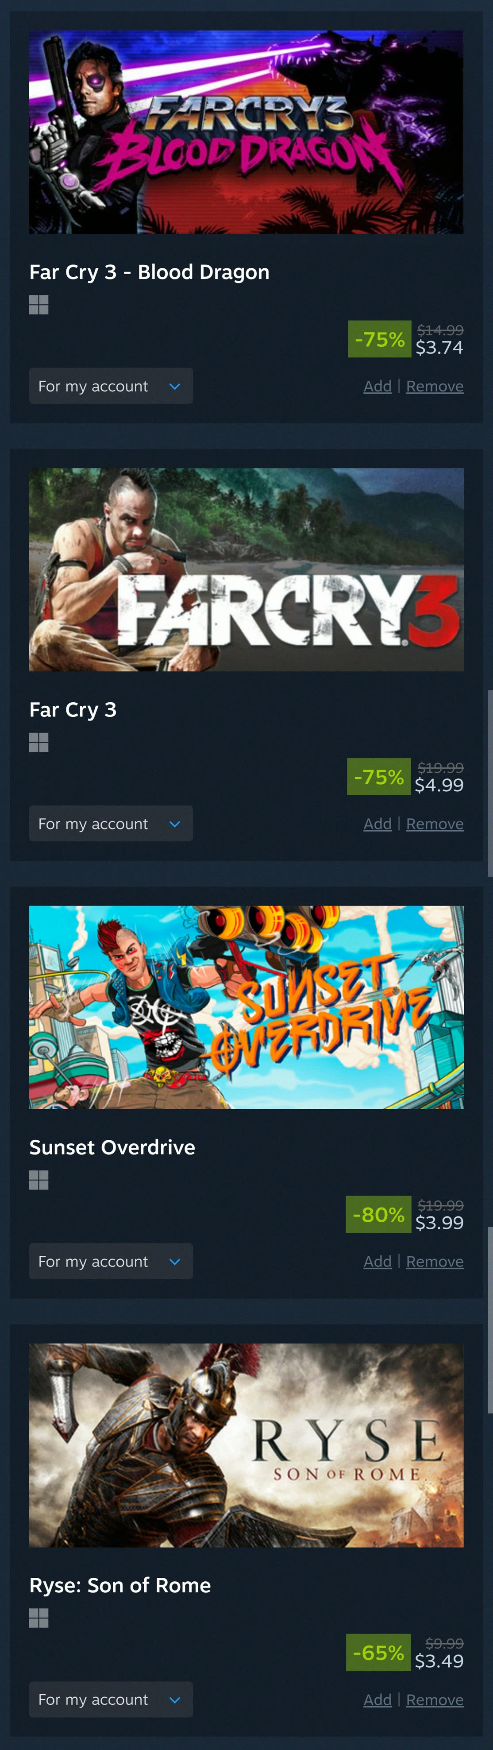Image resolution: width=493 pixels, height=1750 pixels.
Task: Remove Far Cry 3 from cart
Action: (x=435, y=823)
